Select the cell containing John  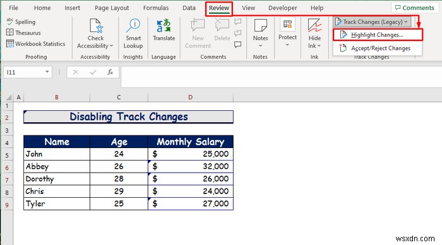tap(57, 154)
